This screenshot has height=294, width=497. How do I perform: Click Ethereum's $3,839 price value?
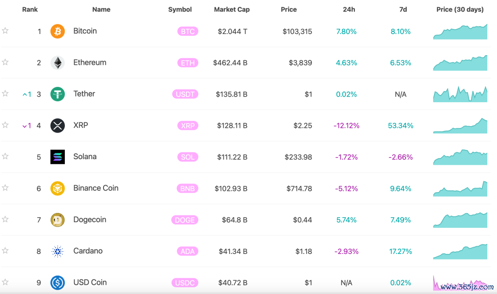pos(300,63)
